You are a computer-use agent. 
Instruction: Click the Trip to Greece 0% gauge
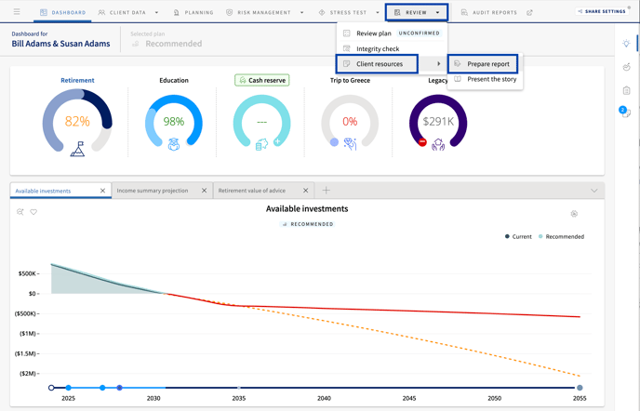[350, 121]
